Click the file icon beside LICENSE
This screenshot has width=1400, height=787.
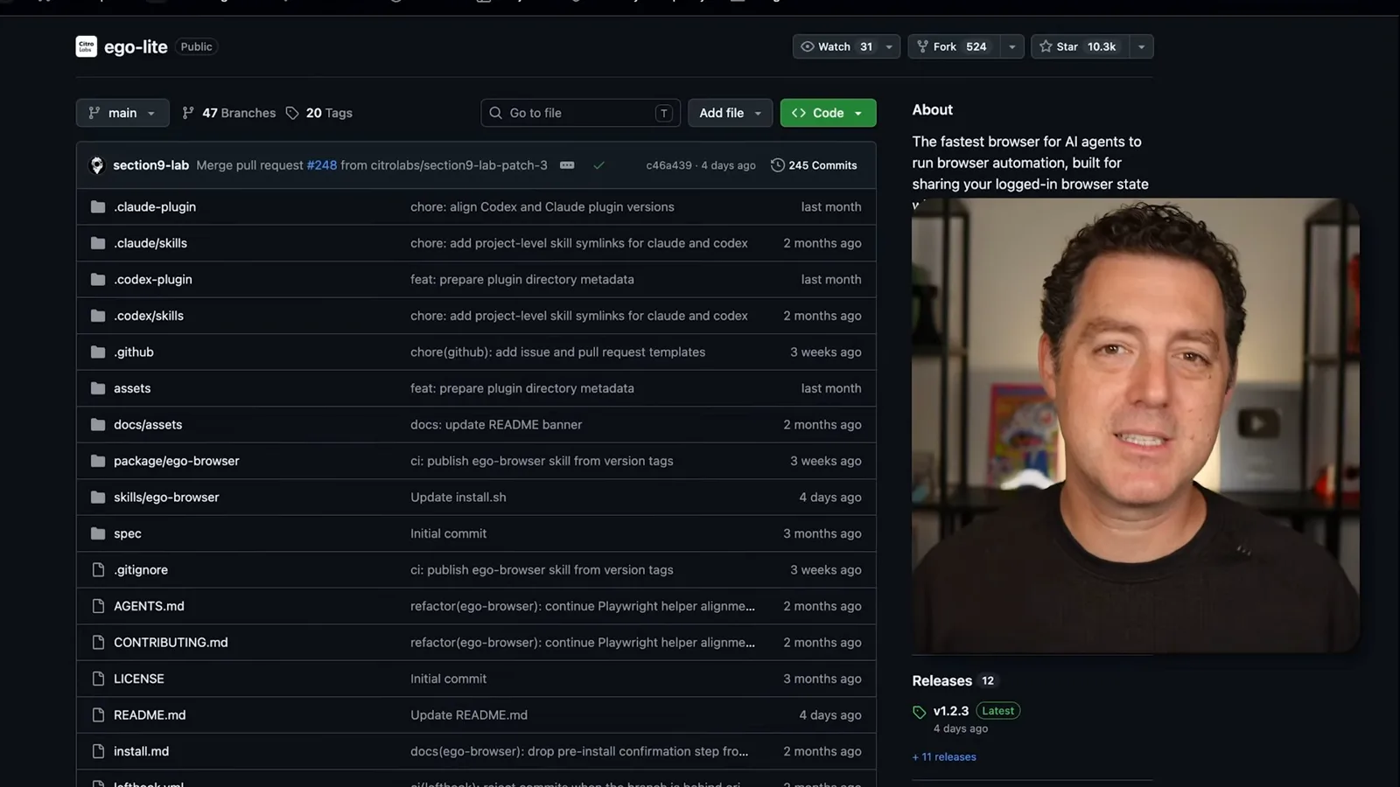pos(98,679)
